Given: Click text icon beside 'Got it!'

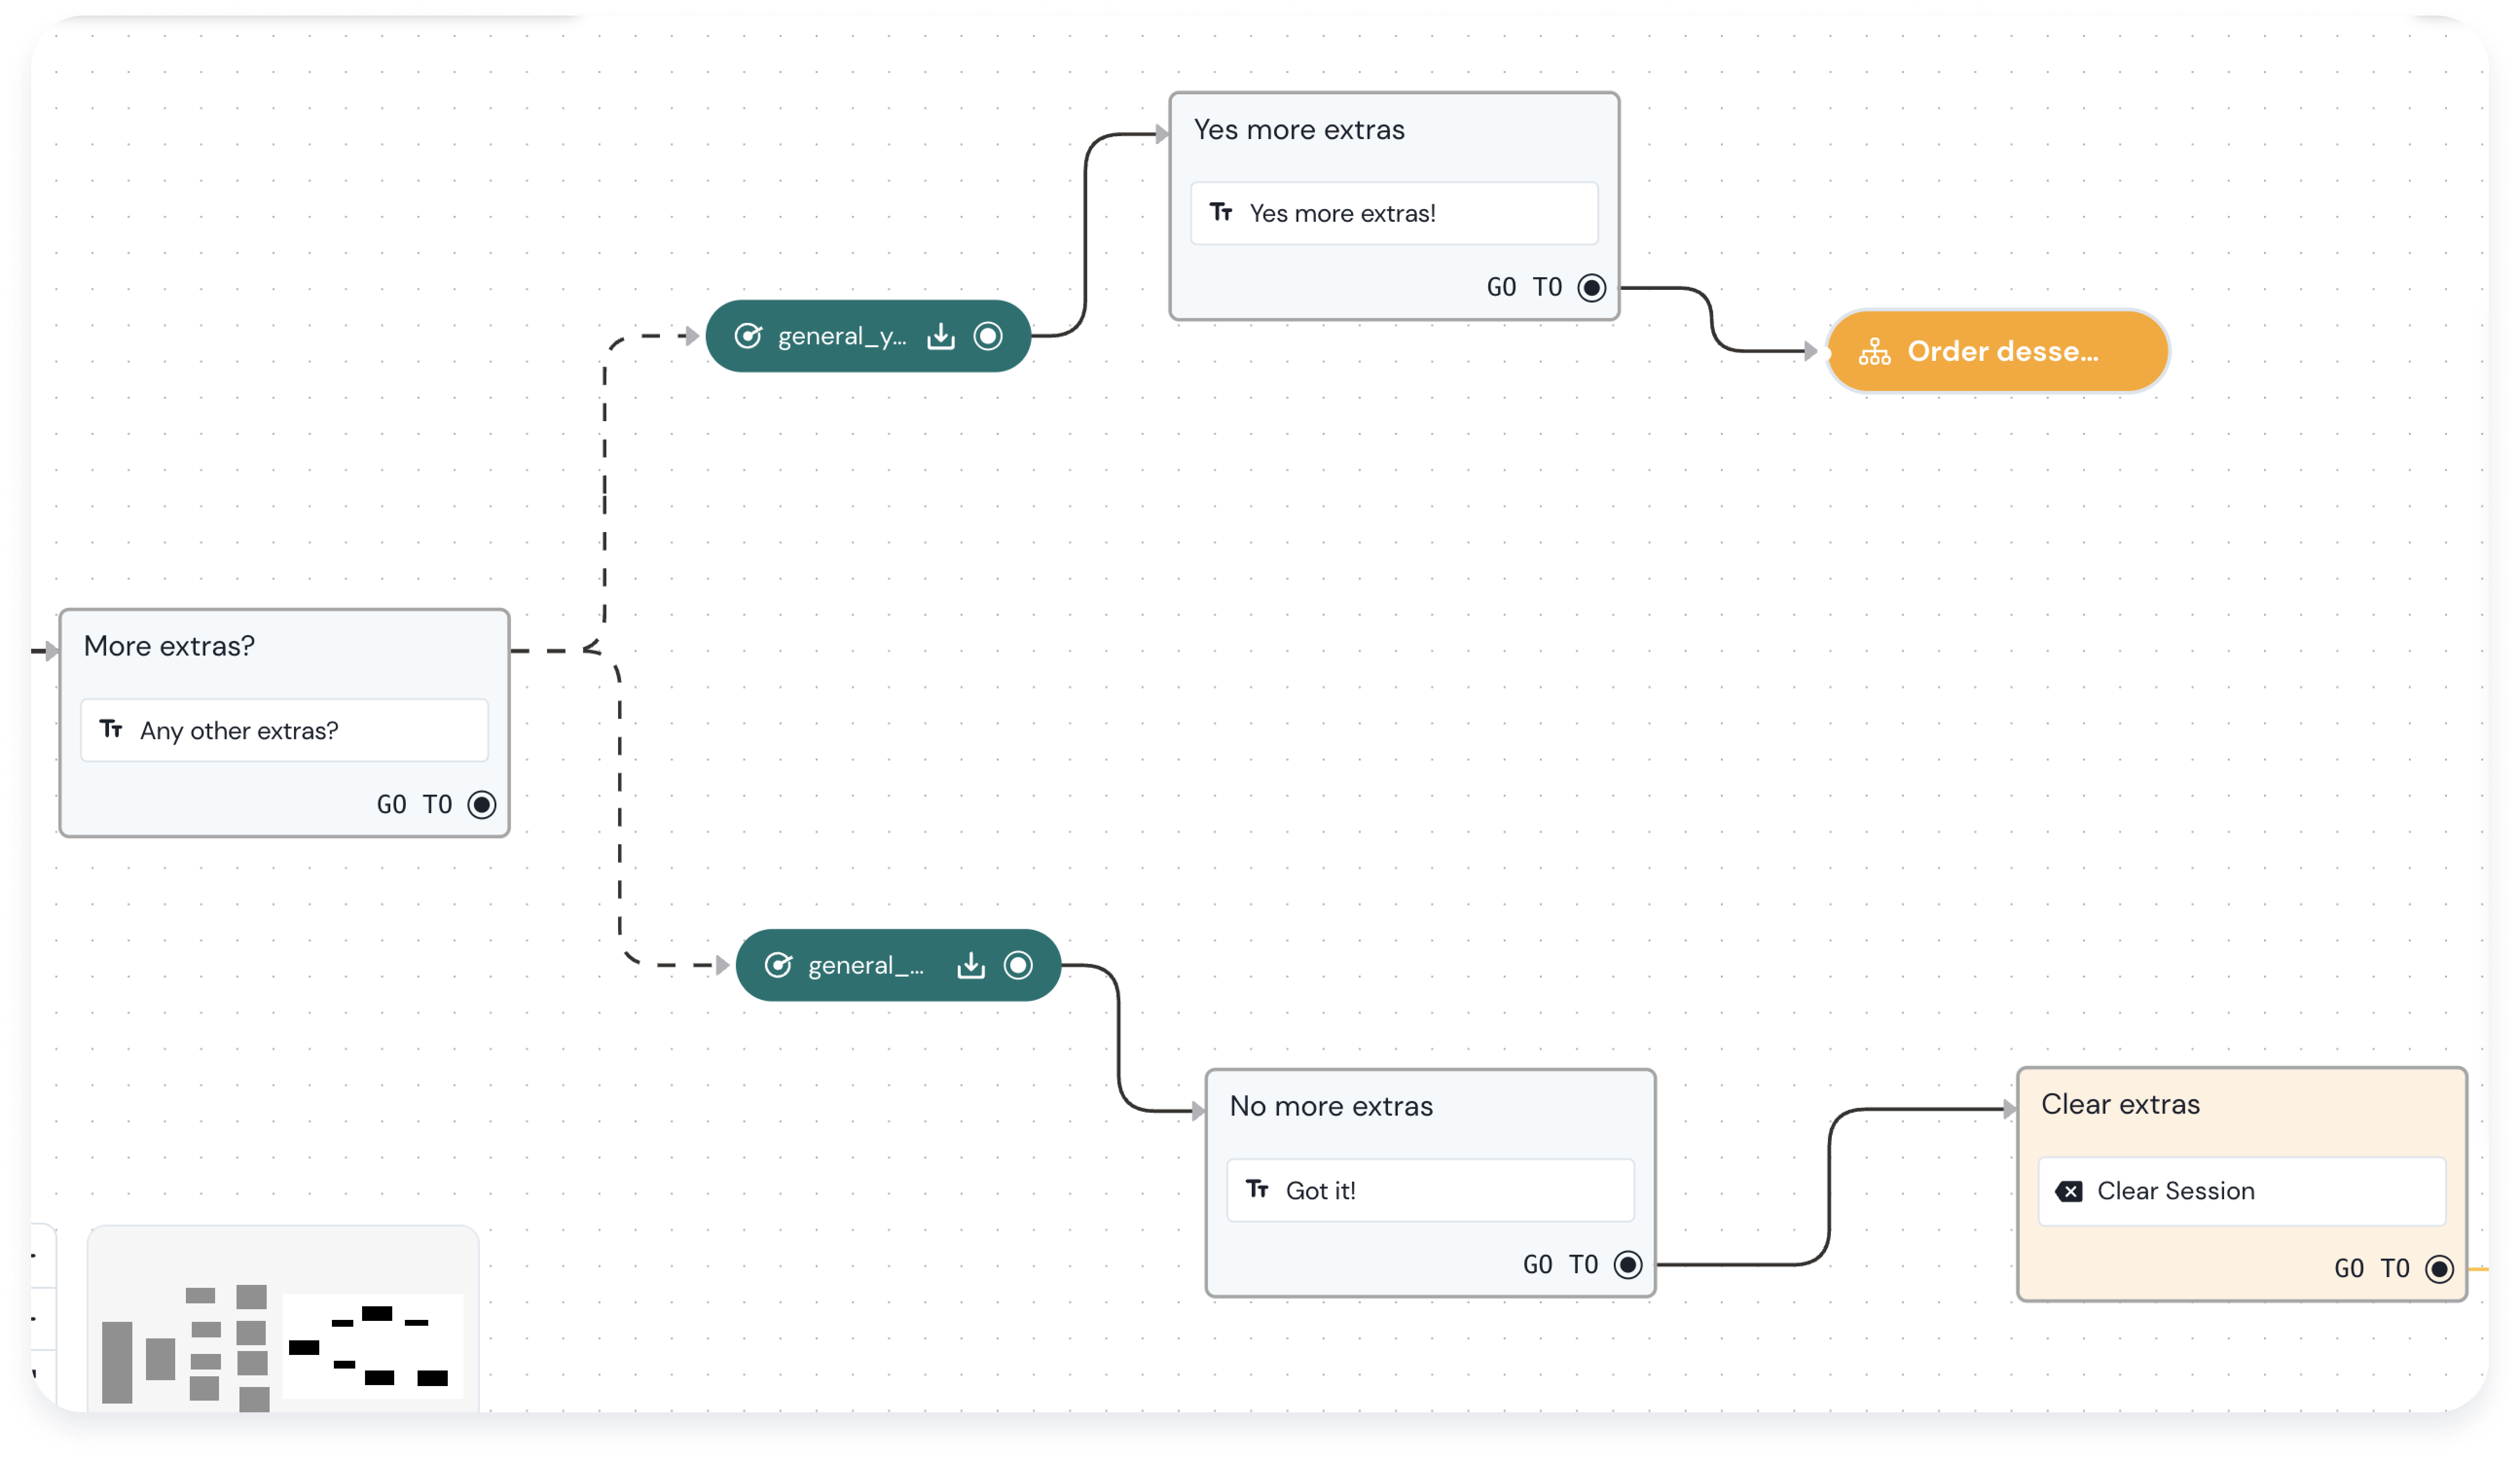Looking at the screenshot, I should (1257, 1189).
